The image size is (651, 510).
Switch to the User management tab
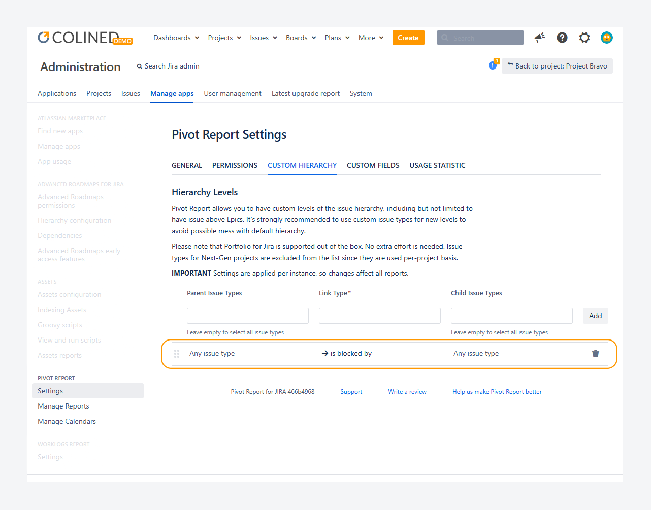[x=233, y=94]
